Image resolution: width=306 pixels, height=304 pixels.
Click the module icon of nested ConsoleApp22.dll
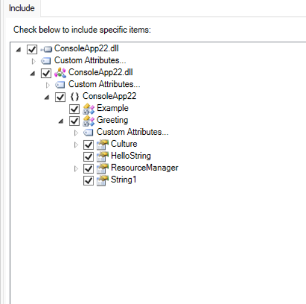[60, 73]
